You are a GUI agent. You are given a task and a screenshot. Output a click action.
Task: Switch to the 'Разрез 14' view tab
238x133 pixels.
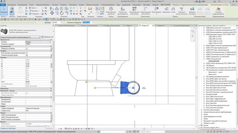click(161, 25)
